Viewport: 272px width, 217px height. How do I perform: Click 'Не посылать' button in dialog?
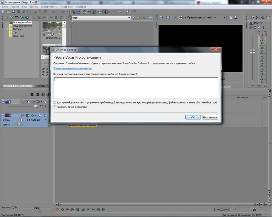point(210,117)
